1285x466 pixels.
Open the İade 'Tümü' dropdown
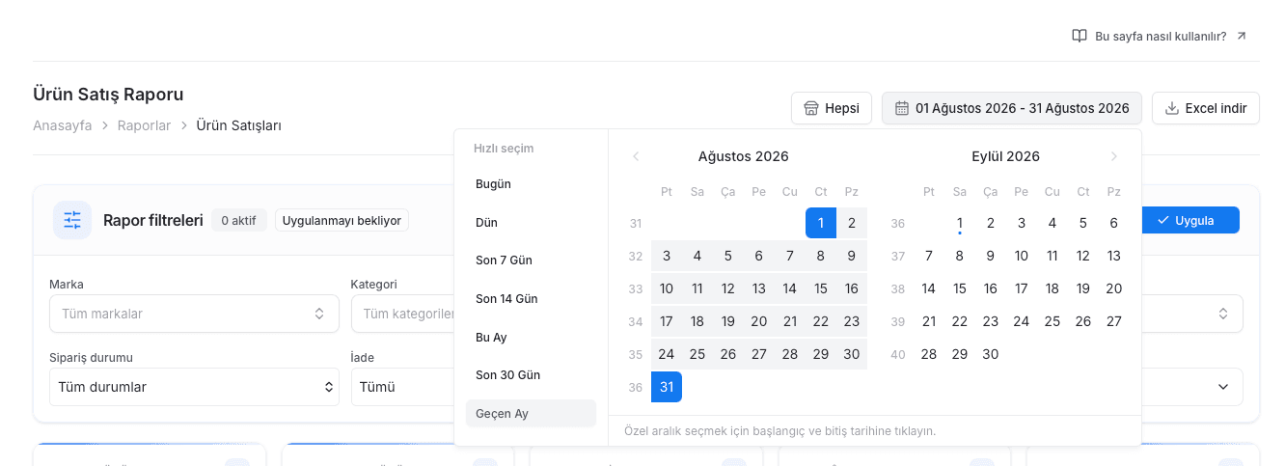[402, 387]
